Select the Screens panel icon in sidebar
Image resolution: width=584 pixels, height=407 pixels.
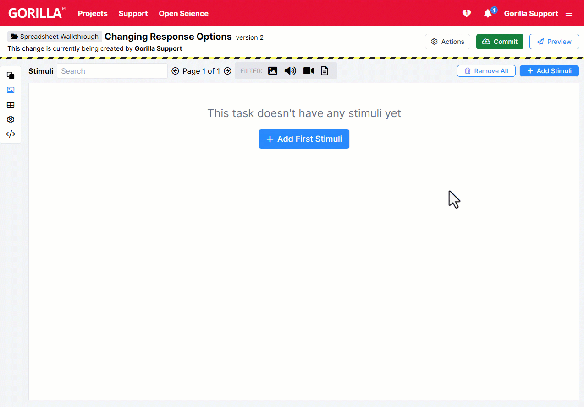pyautogui.click(x=10, y=75)
